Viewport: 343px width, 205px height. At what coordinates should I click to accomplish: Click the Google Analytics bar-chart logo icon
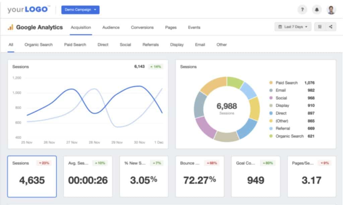coord(10,27)
